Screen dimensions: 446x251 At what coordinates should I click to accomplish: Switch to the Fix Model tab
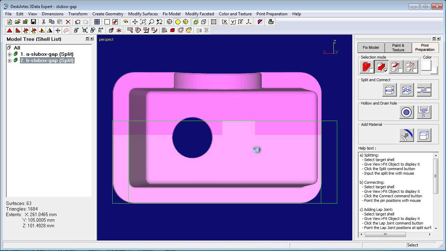pyautogui.click(x=371, y=47)
